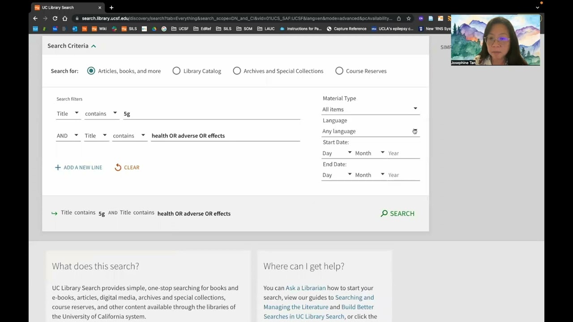This screenshot has height=322, width=573.
Task: Click the SEARCH button
Action: point(398,213)
